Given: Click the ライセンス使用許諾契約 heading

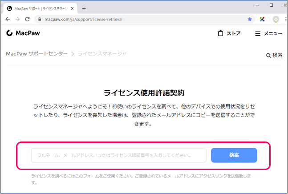Looking at the screenshot, I should coord(144,93).
